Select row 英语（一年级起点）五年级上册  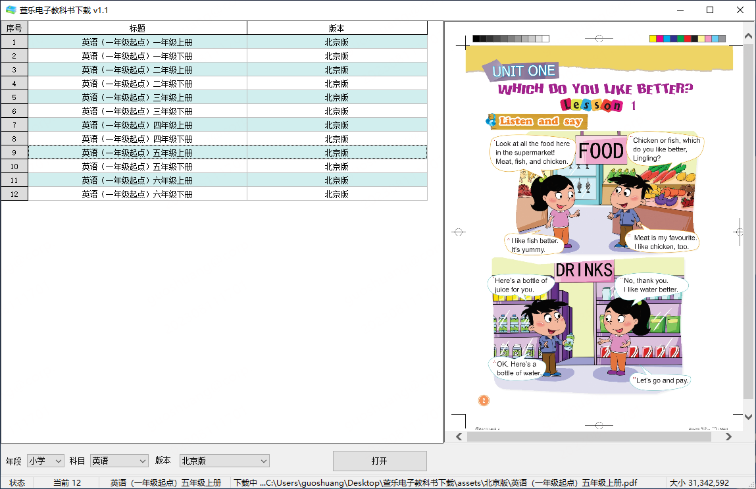228,153
